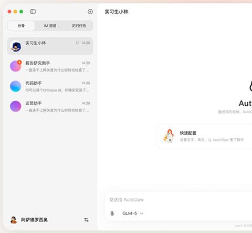The width and height of the screenshot is (252, 233).
Task: Click the 14:39 time on 代码助手
Action: coord(86,83)
